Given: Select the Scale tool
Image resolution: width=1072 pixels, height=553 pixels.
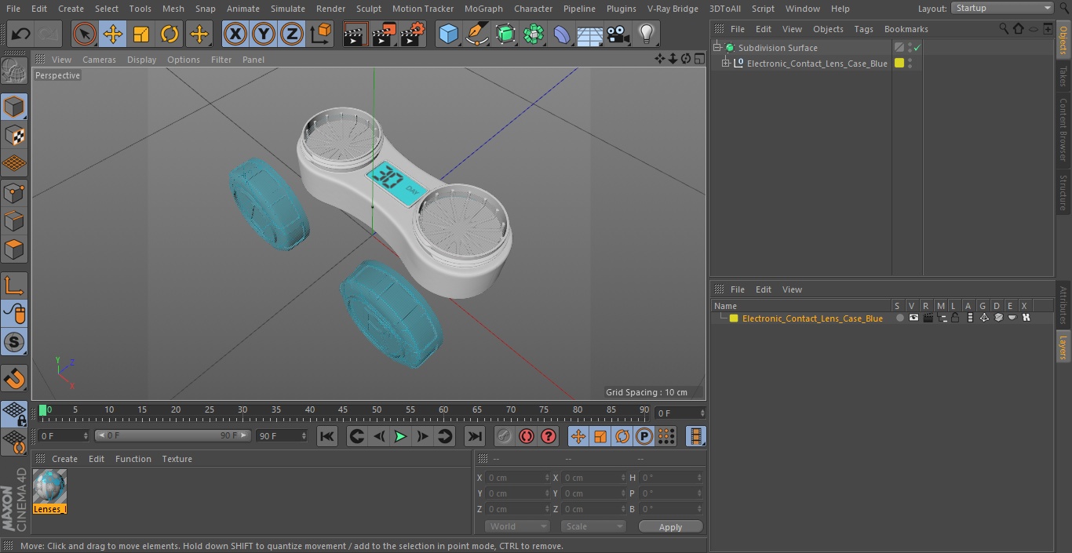Looking at the screenshot, I should (141, 35).
